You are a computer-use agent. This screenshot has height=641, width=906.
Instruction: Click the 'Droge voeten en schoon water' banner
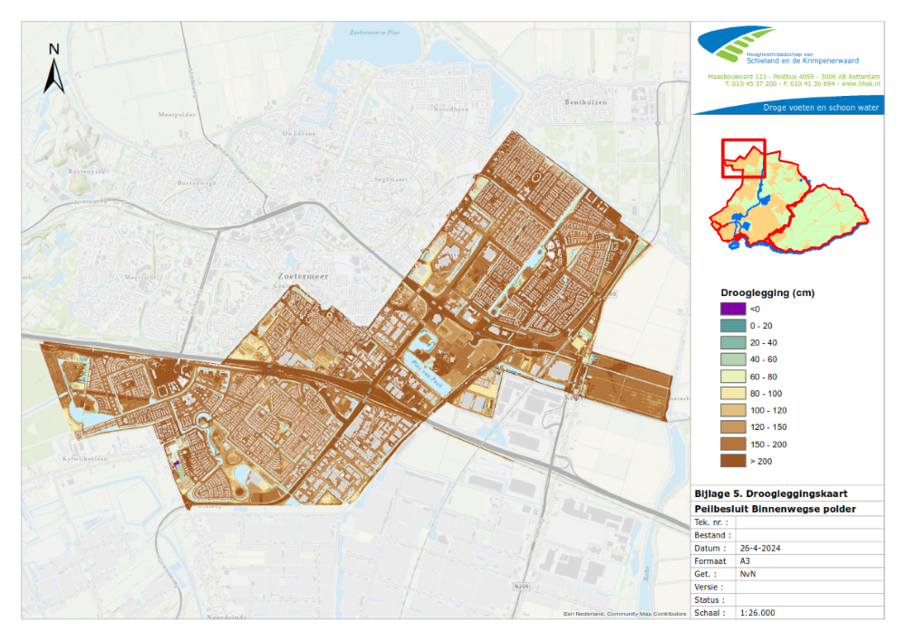point(819,107)
